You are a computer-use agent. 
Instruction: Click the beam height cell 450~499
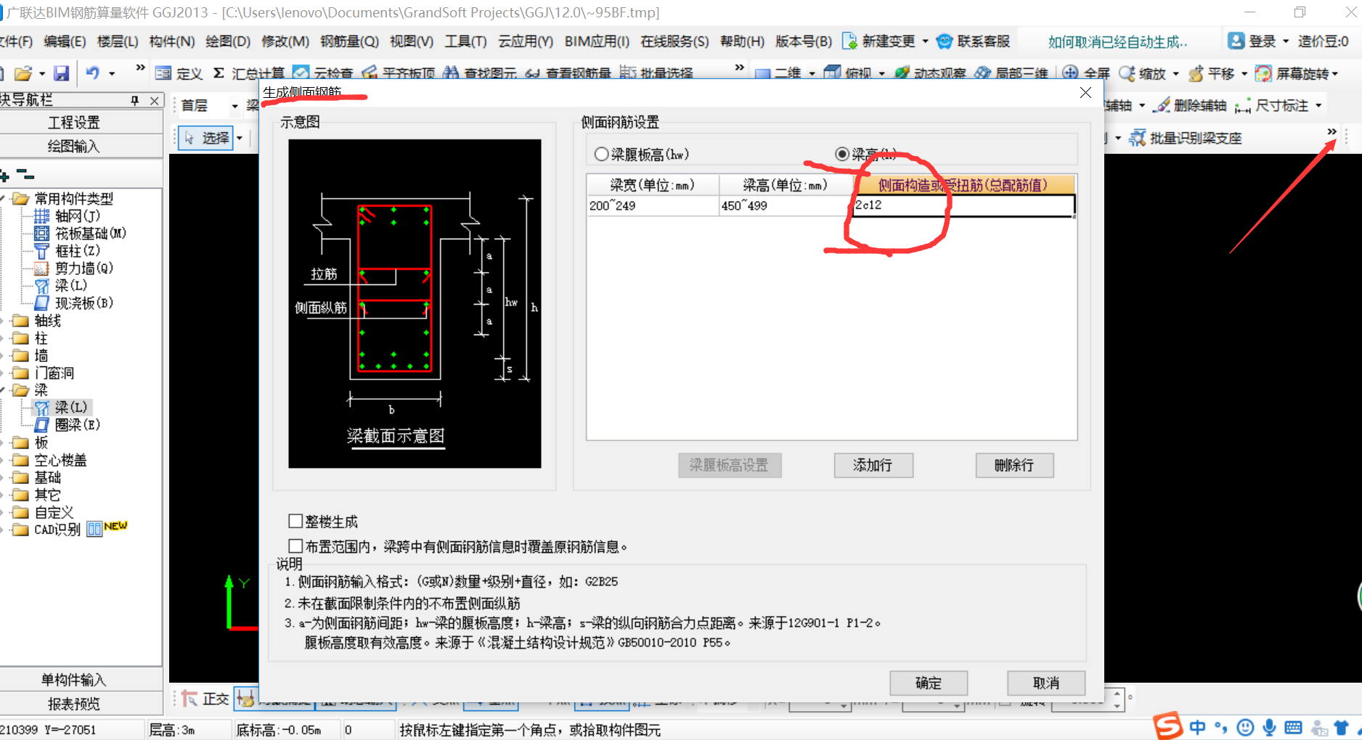tap(786, 205)
